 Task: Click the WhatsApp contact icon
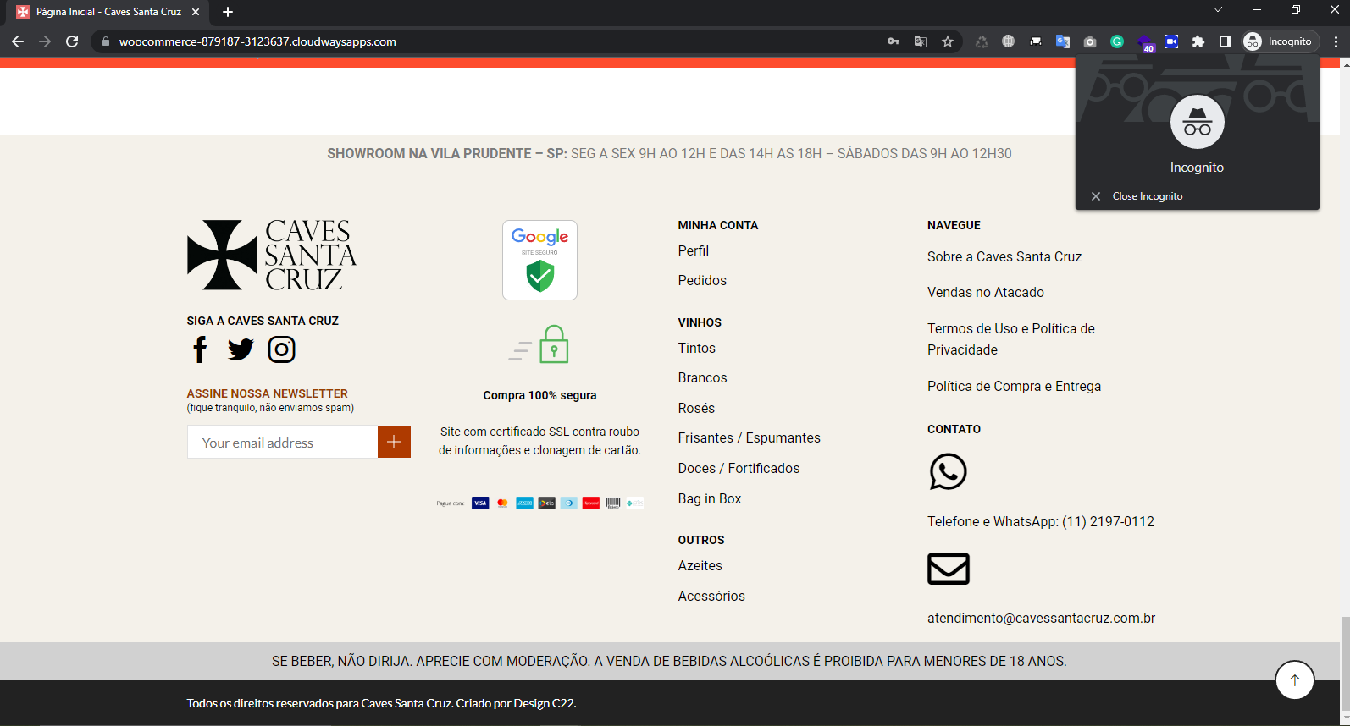coord(948,471)
